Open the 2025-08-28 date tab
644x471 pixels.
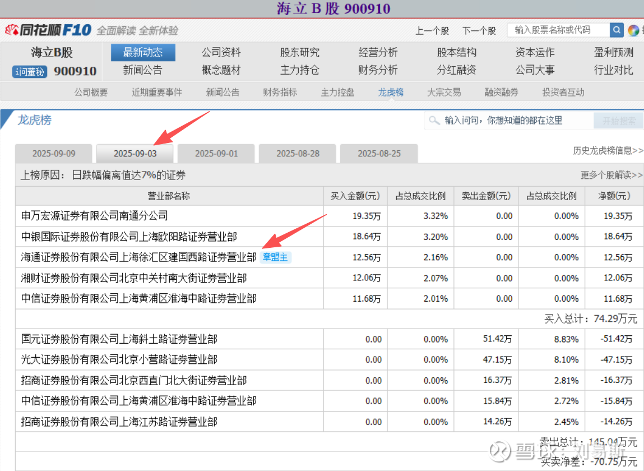click(x=298, y=154)
